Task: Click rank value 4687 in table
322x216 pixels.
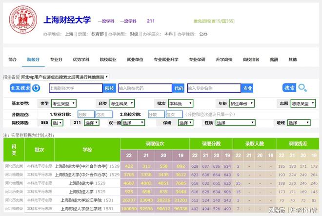Action: tap(129, 183)
